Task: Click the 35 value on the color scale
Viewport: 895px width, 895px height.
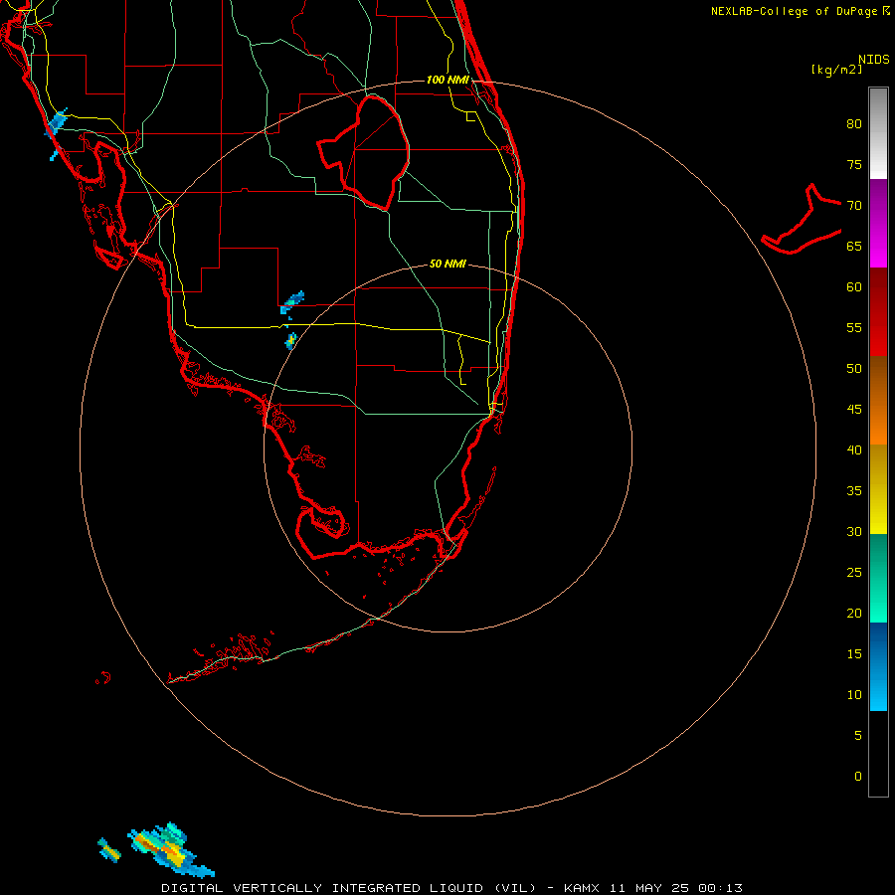Action: point(854,491)
